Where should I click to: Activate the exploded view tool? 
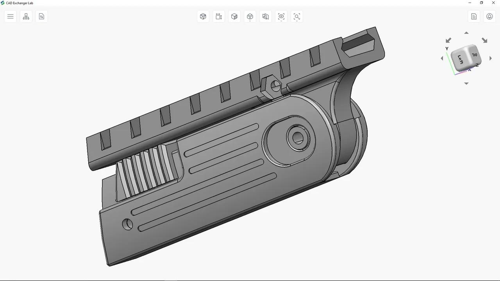pyautogui.click(x=250, y=16)
